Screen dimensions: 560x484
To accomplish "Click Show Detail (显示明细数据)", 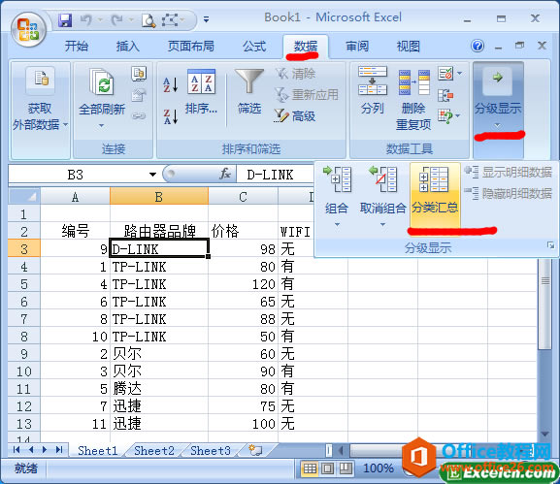I will click(509, 173).
